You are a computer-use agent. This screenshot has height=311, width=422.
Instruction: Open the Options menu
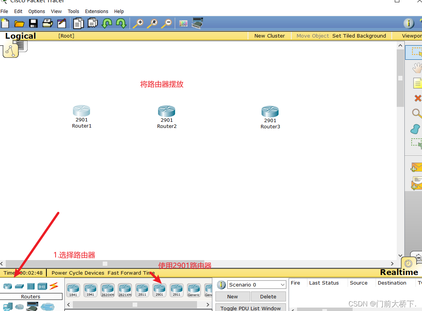36,11
